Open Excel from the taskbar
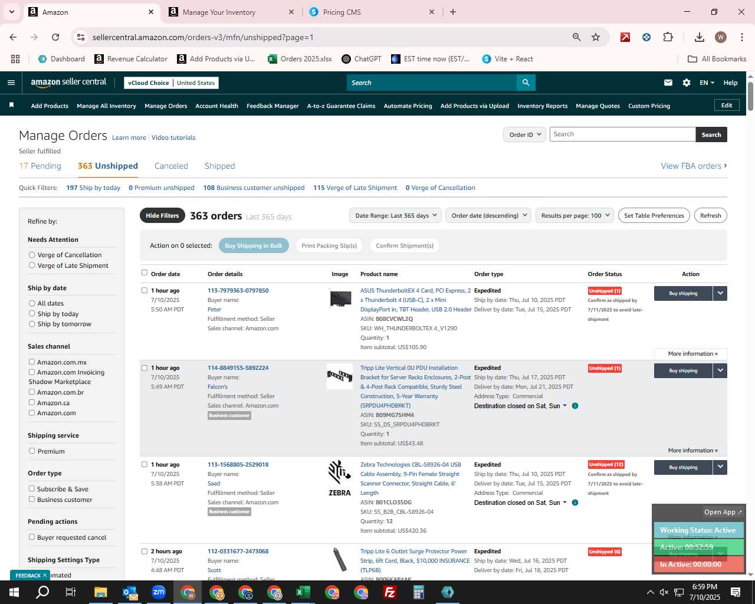Screen dimensions: 755x604 click(303, 592)
